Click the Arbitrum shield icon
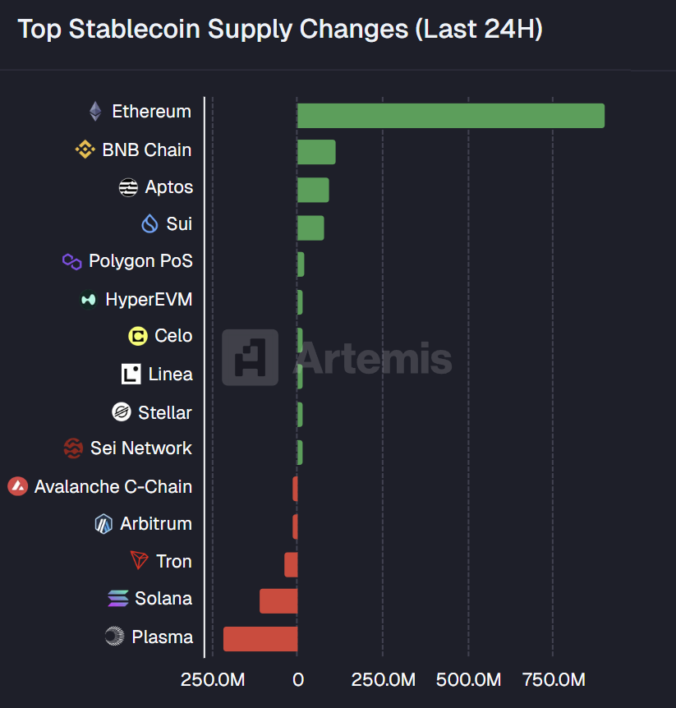This screenshot has width=676, height=708. pyautogui.click(x=103, y=524)
